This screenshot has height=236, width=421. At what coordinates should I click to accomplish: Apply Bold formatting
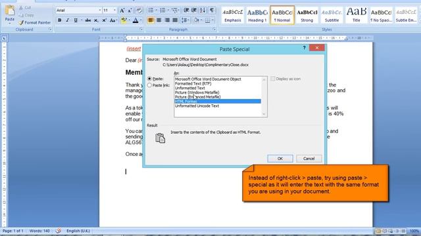(60, 20)
